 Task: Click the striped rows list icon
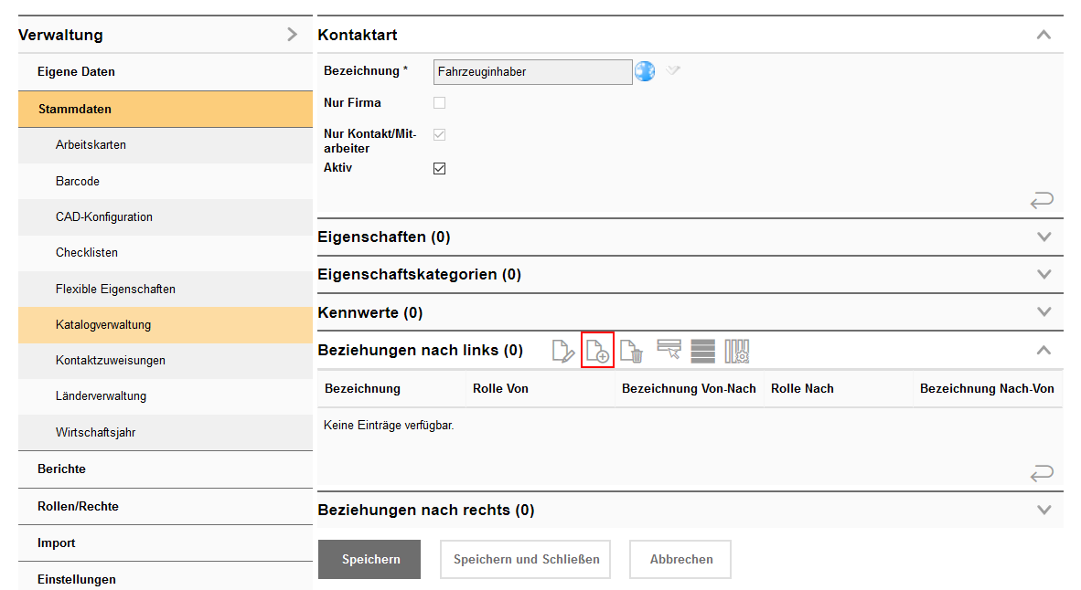(x=702, y=351)
